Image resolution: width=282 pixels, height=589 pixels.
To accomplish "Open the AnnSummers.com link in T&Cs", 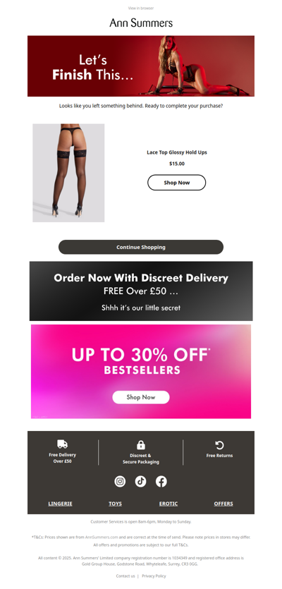I will point(102,538).
